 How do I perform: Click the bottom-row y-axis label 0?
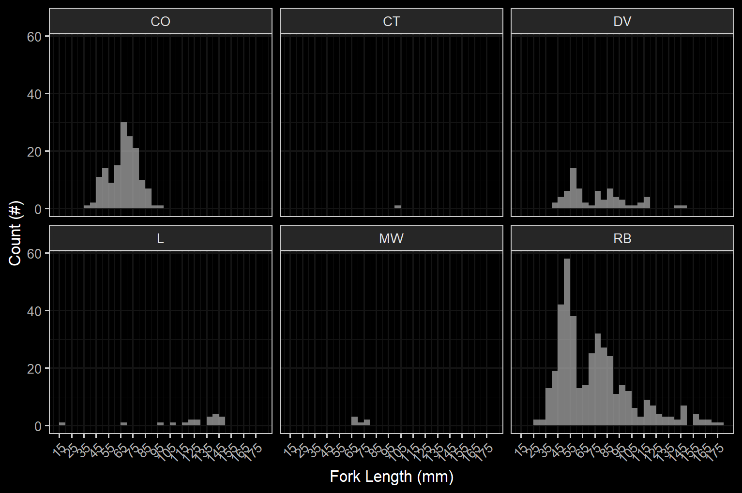pyautogui.click(x=38, y=426)
